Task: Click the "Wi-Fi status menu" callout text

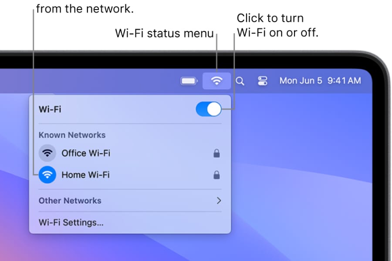Action: click(x=164, y=33)
